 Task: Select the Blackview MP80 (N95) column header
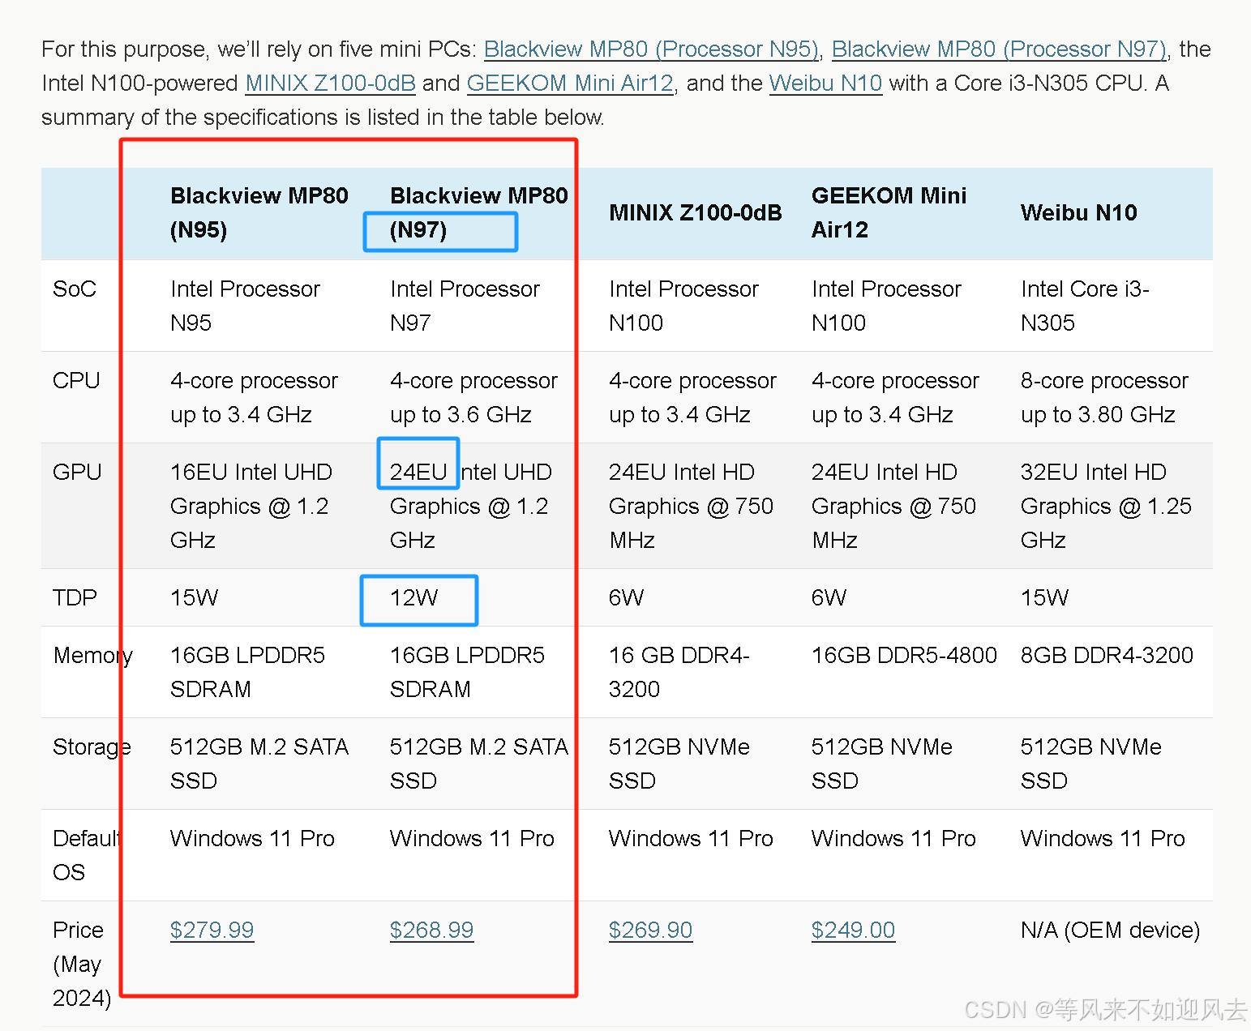[259, 212]
